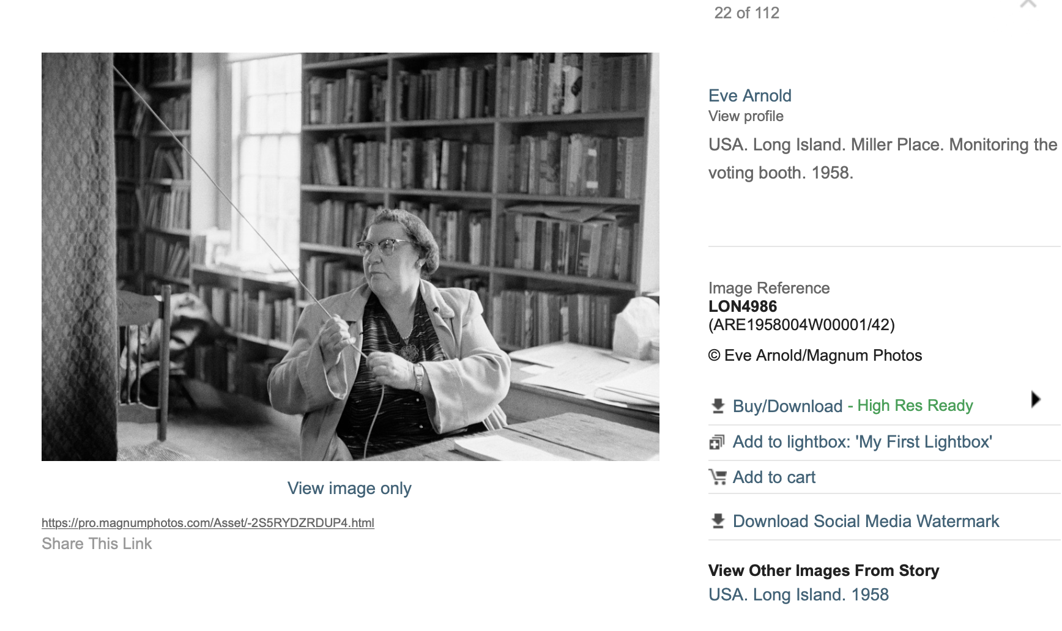
Task: Click 'View profile' under the photographer name
Action: point(746,116)
